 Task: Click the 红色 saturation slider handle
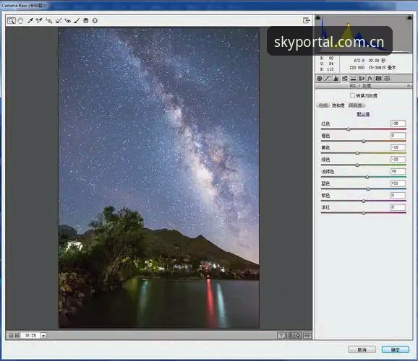click(x=349, y=129)
